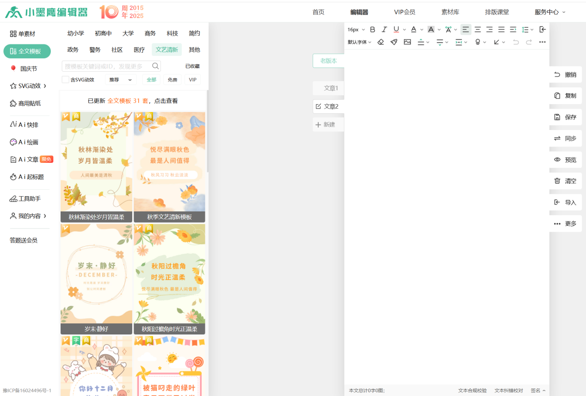This screenshot has width=586, height=396.
Task: Click the insert image icon
Action: [407, 42]
